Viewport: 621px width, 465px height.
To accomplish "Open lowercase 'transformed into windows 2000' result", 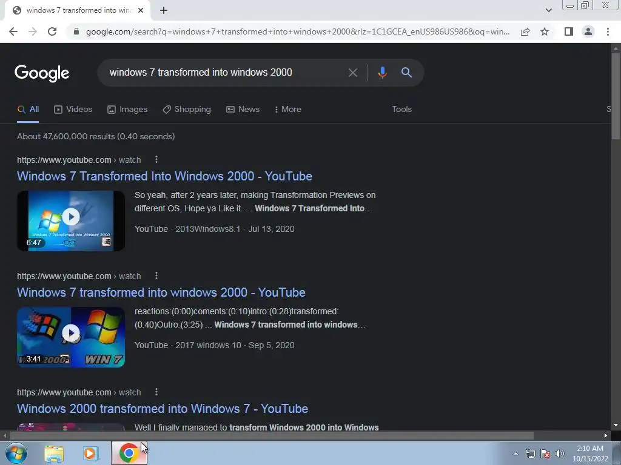I will pos(161,292).
